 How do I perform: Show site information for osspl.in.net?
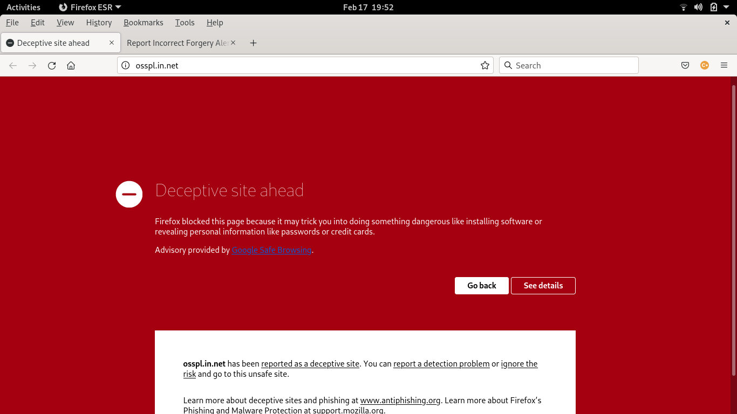[x=126, y=65]
